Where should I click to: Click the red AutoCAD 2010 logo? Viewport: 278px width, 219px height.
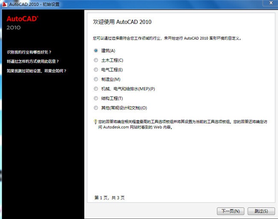pos(22,23)
